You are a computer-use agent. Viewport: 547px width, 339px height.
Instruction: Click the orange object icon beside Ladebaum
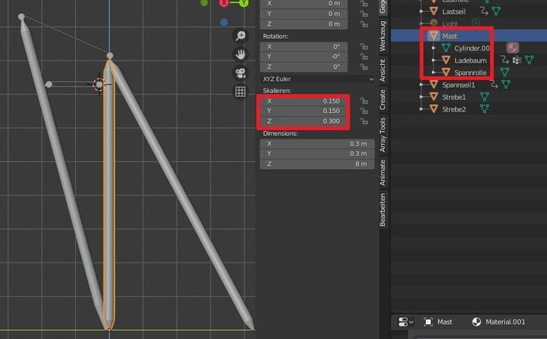point(446,60)
